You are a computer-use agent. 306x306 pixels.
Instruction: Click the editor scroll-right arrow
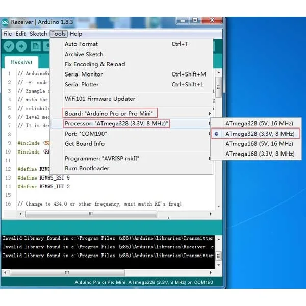(211, 214)
